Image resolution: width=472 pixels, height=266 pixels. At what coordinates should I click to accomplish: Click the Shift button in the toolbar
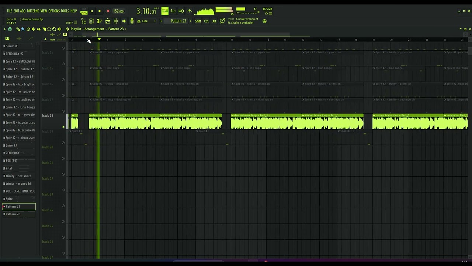(x=198, y=21)
